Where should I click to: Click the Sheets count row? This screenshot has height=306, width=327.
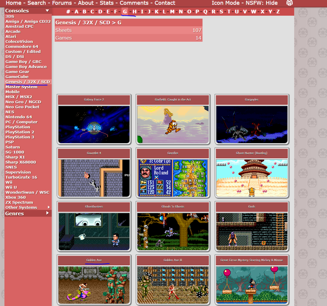tap(128, 30)
